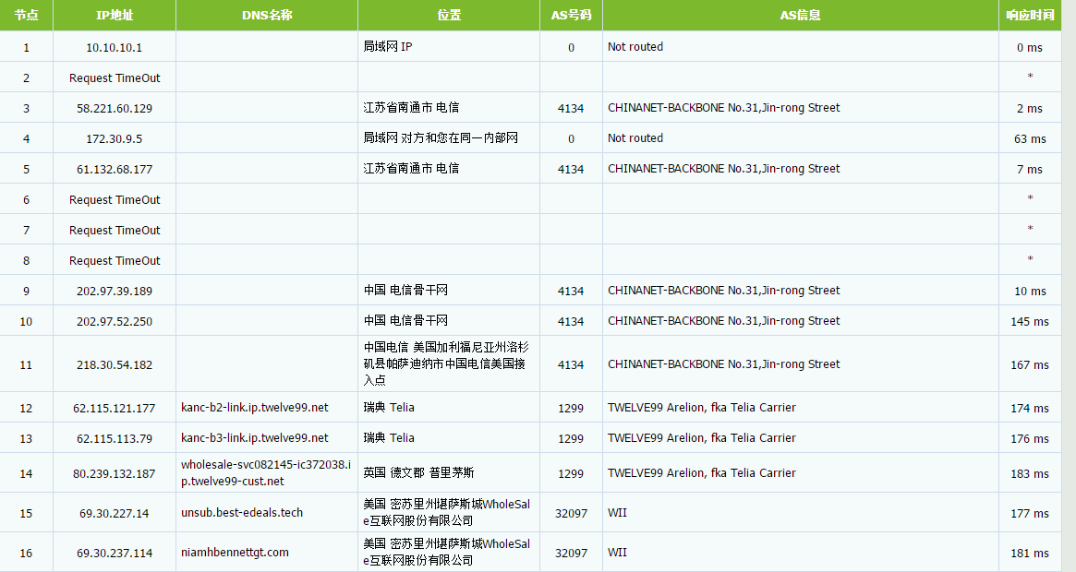This screenshot has width=1076, height=572.
Task: Select IP address 69.30.227.14
Action: [114, 513]
